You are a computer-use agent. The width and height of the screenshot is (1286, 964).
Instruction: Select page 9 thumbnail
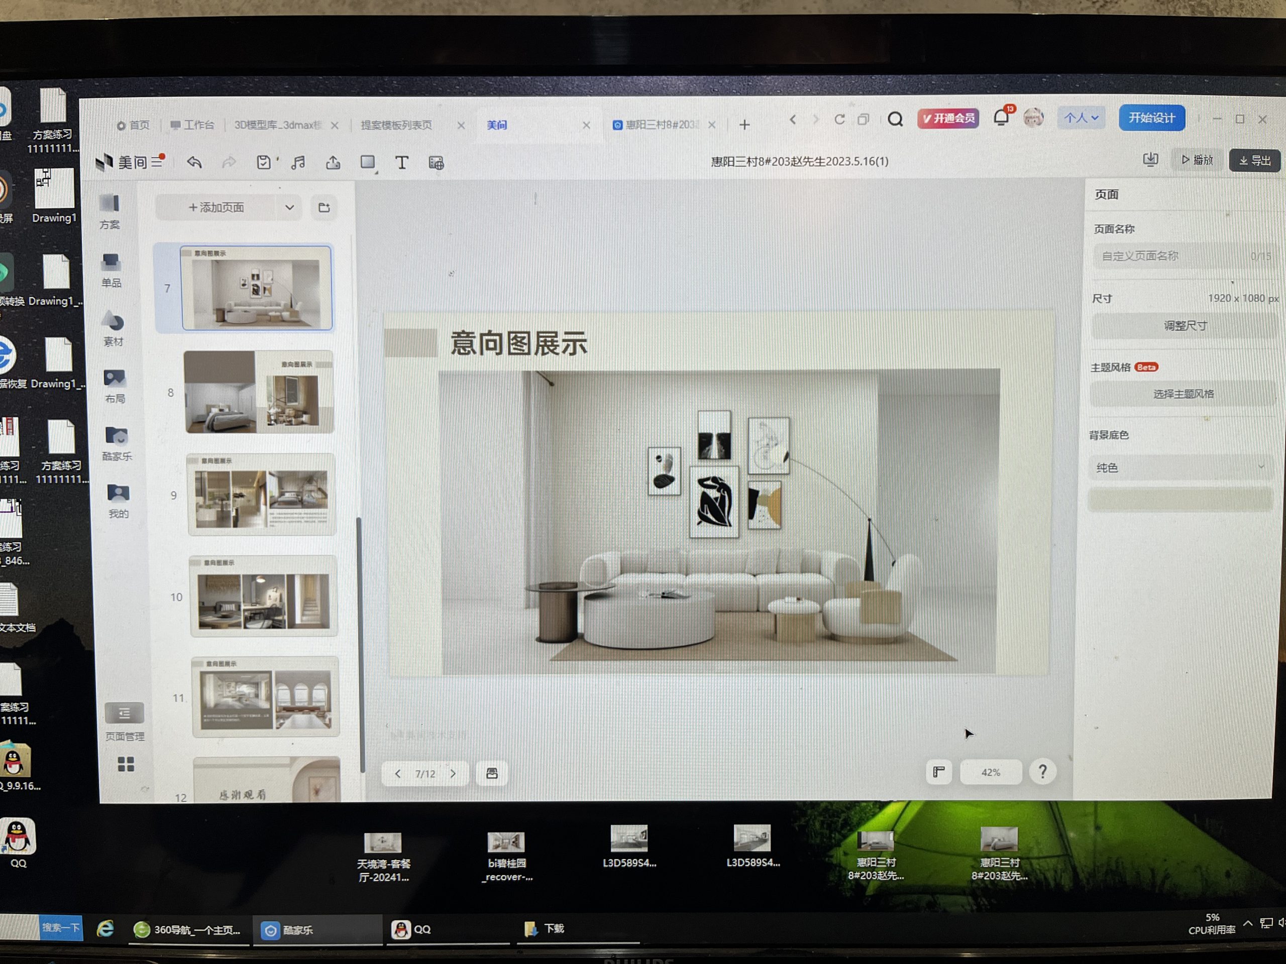point(262,495)
